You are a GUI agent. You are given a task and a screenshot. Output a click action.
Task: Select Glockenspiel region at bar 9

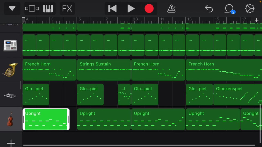pyautogui.click(x=145, y=94)
